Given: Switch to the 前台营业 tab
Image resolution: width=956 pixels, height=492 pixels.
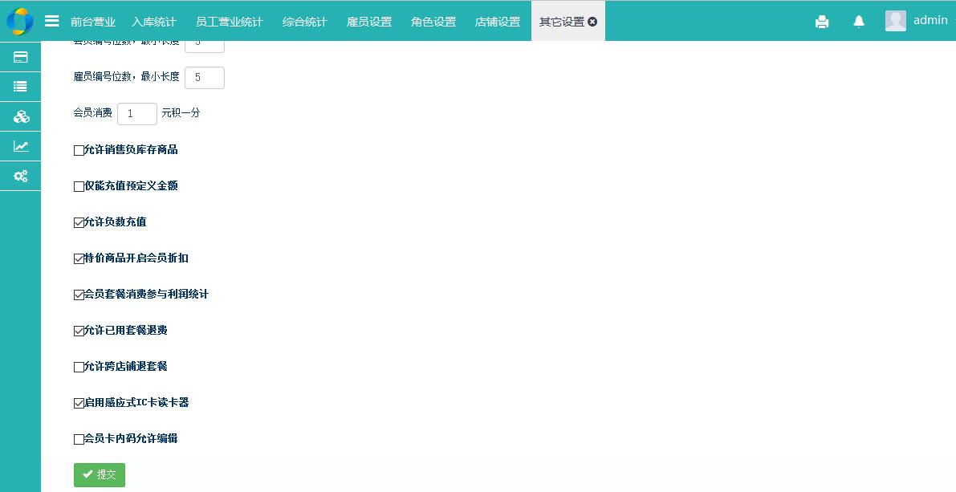Looking at the screenshot, I should click(x=93, y=22).
